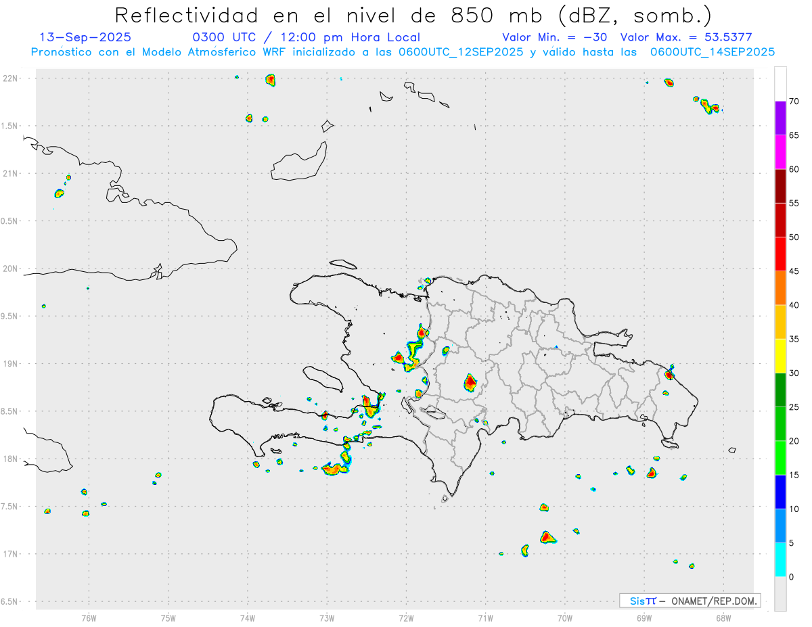Image resolution: width=812 pixels, height=627 pixels.
Task: Click the "17N" latitude label
Action: coord(12,554)
